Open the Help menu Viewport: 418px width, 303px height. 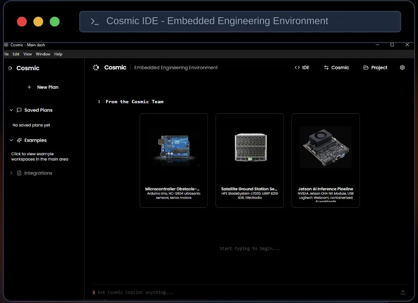tap(58, 54)
